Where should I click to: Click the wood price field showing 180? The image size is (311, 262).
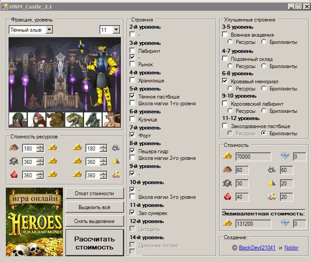coord(30,148)
